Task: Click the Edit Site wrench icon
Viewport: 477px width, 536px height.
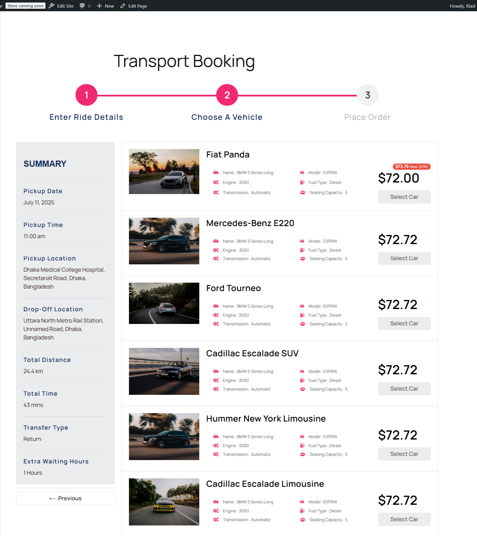Action: click(x=51, y=6)
